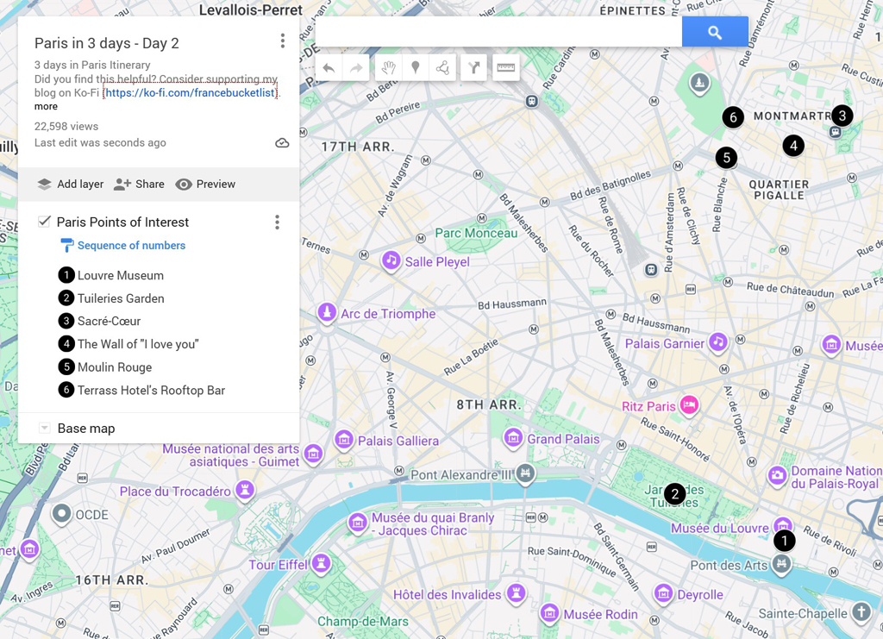883x639 pixels.
Task: Click the Pont Alexandre III bridge pin
Action: click(525, 473)
